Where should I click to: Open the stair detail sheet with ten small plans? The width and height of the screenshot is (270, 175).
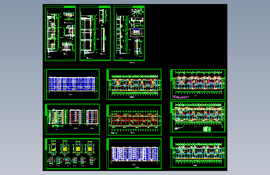click(72, 154)
